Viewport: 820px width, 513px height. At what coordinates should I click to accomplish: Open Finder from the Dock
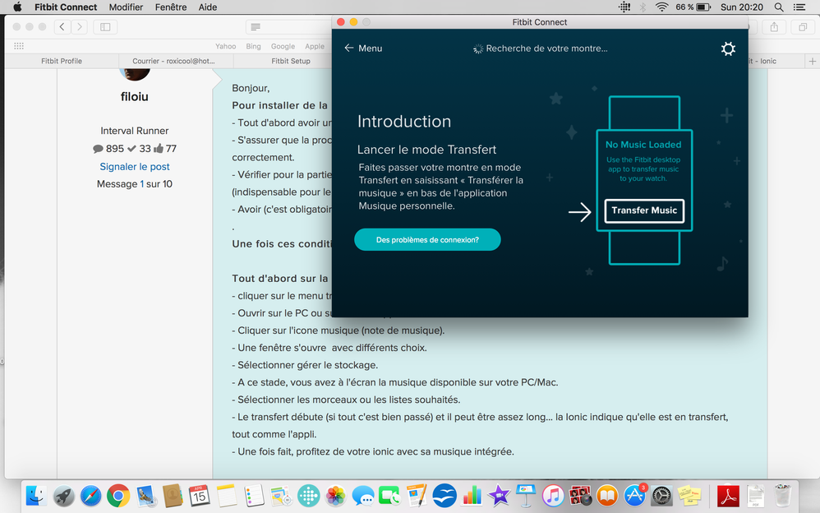tap(36, 495)
